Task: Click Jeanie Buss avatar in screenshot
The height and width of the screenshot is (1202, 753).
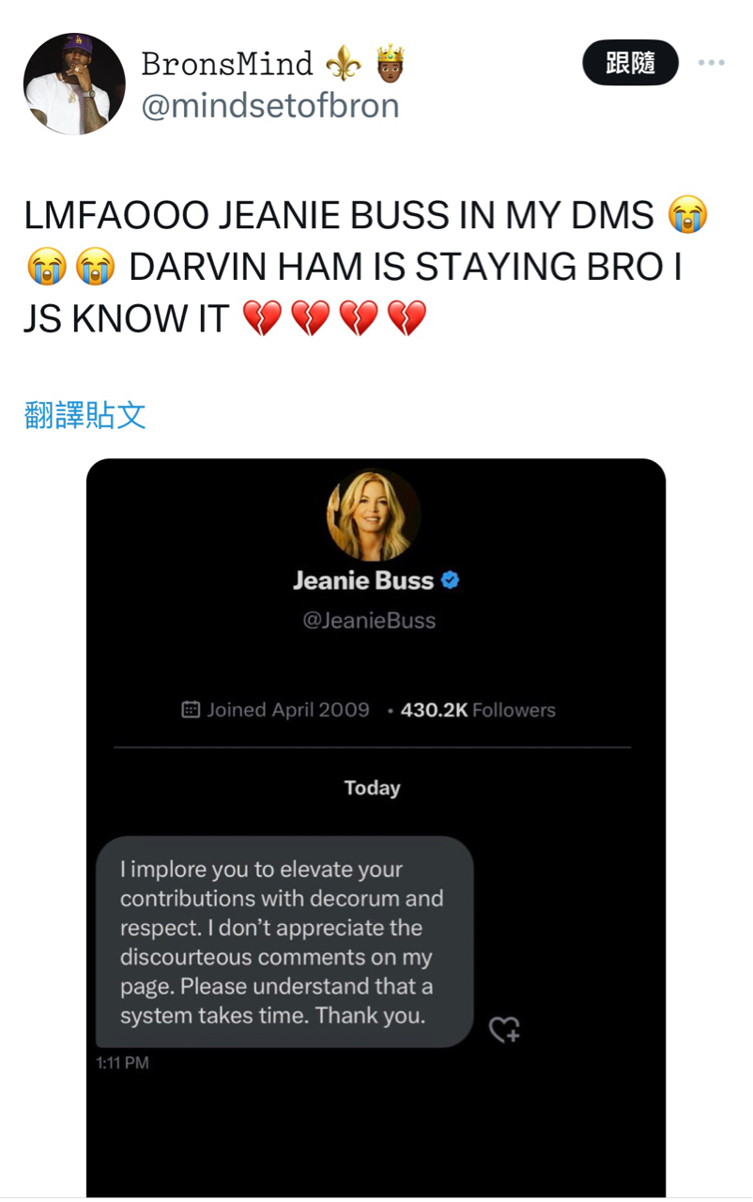Action: point(374,515)
